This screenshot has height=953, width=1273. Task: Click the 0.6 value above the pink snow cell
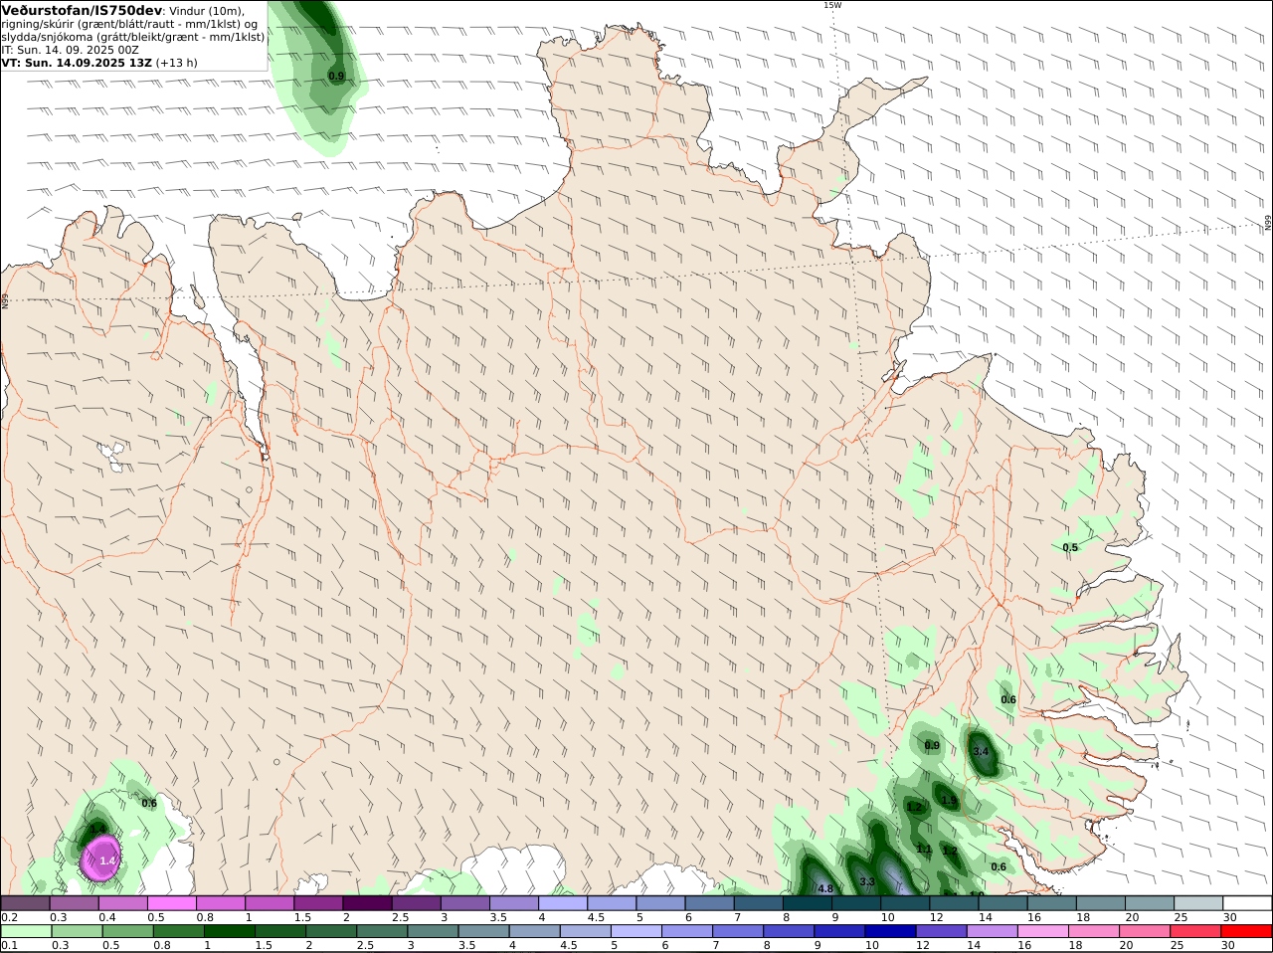click(x=149, y=803)
